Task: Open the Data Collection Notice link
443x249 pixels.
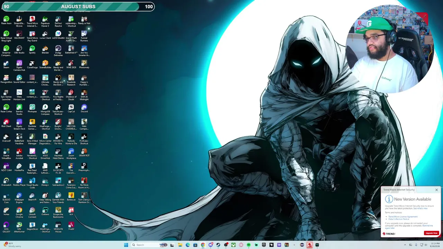Action: (399, 219)
